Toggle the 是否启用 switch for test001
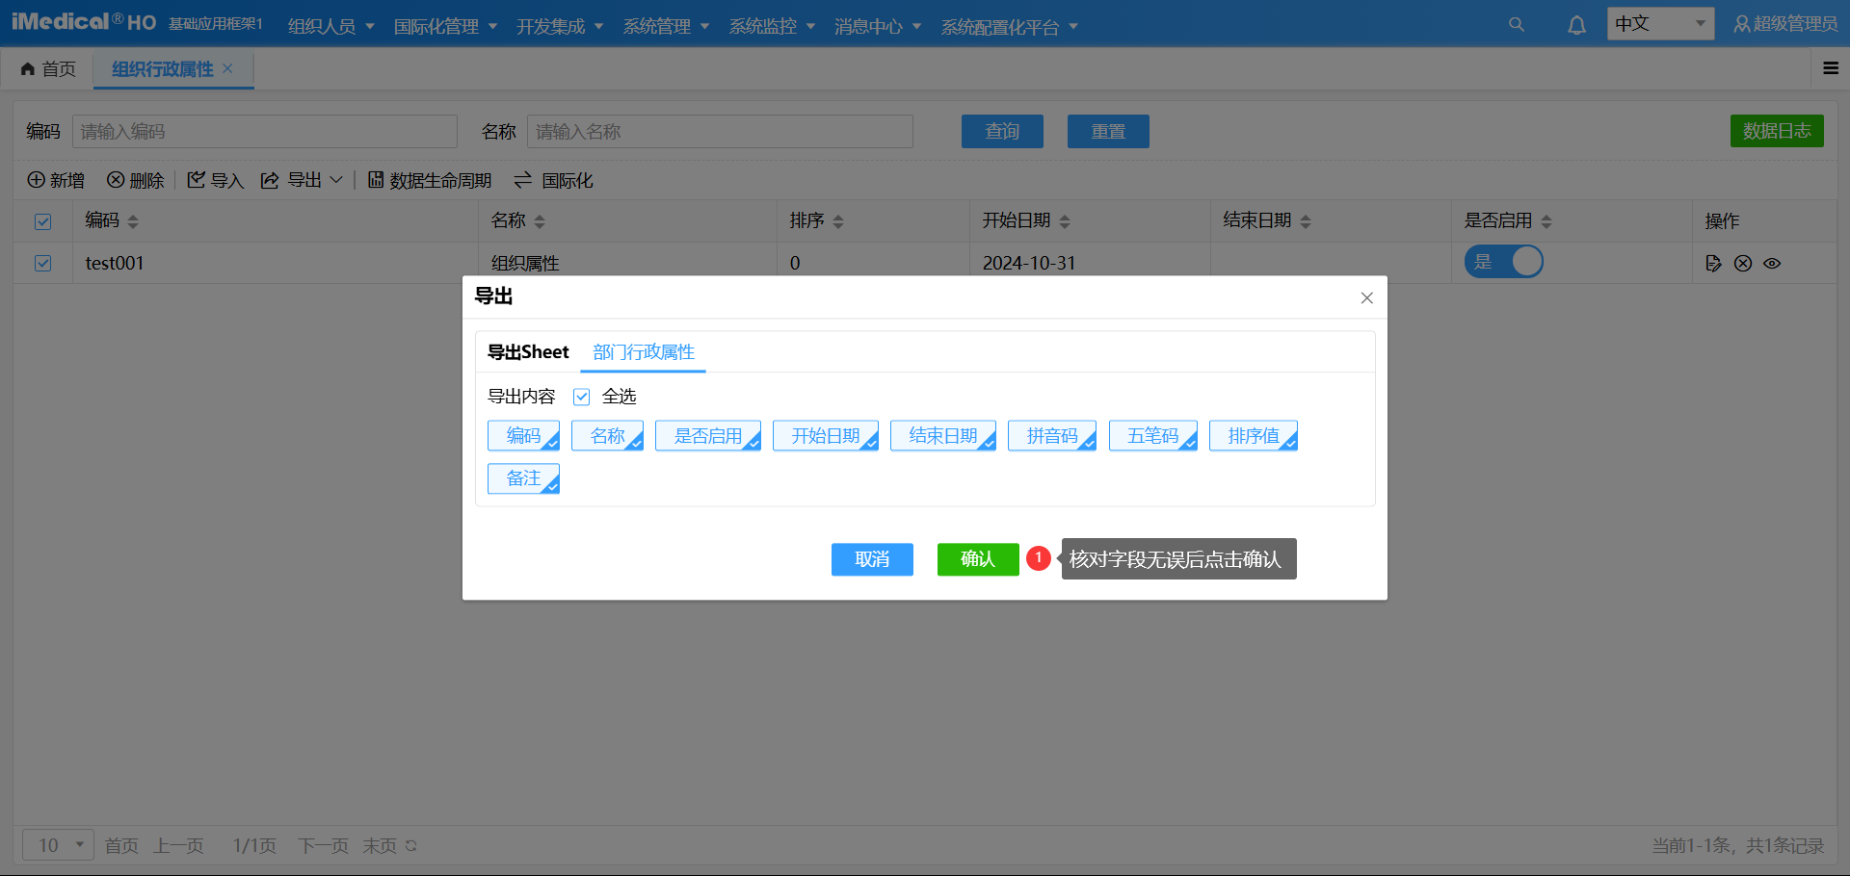Viewport: 1850px width, 876px height. coord(1503,262)
